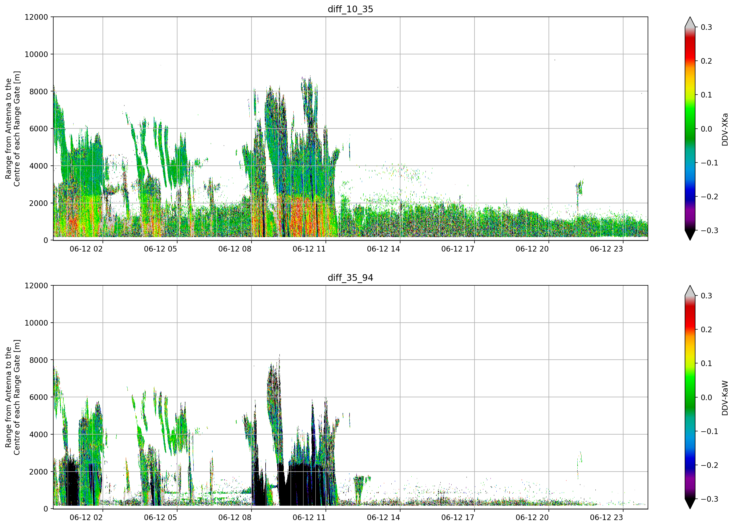
Task: Click the '0.2' tick on DDV-KaW colorbar
Action: [707, 330]
